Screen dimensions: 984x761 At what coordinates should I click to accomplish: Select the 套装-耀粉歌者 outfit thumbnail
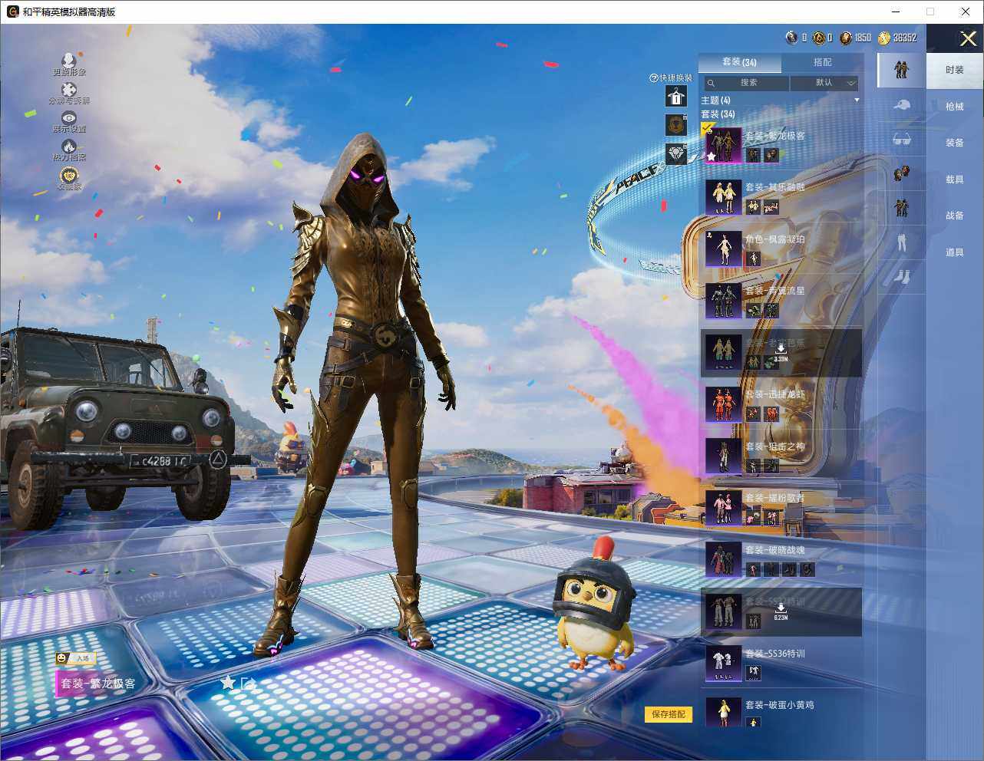(x=724, y=508)
